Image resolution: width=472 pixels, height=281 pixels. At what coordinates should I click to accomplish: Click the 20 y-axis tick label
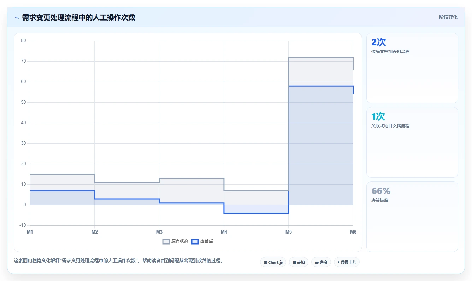(24, 164)
